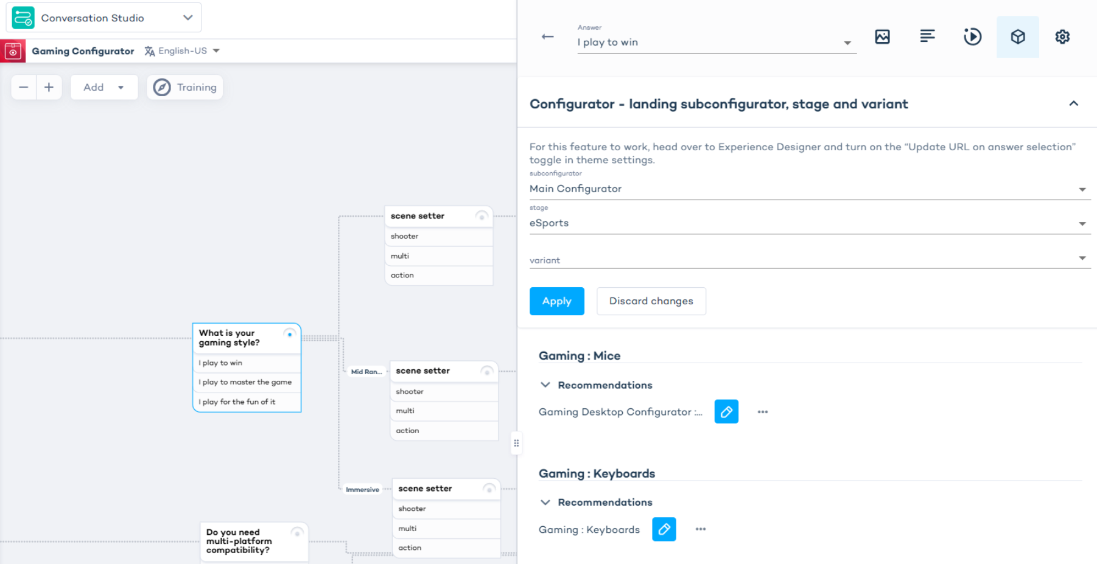Click connector icon on Mid Range scene setter
Image resolution: width=1097 pixels, height=564 pixels.
[486, 371]
